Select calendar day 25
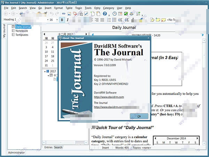 [53, 61]
